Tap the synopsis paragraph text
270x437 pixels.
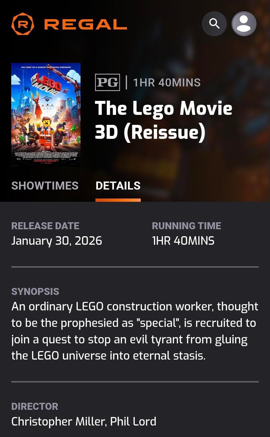click(134, 331)
